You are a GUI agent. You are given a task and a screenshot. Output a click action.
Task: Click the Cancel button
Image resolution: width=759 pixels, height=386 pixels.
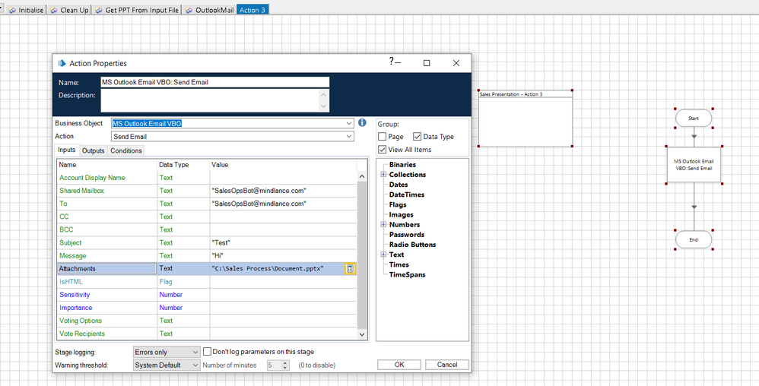point(446,365)
